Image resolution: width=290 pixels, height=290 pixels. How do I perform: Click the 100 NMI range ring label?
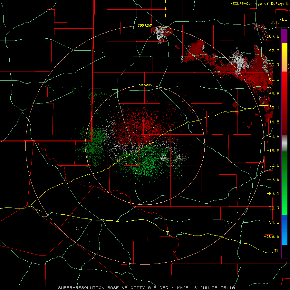[145, 25]
